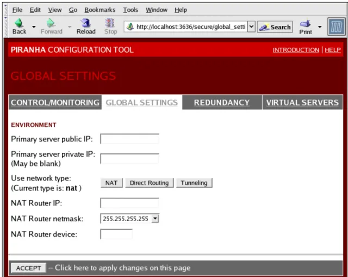The height and width of the screenshot is (277, 348).
Task: Follow the HELP link in the red header
Action: (x=333, y=50)
